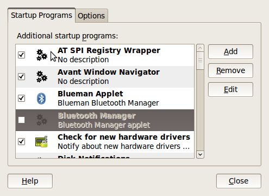The width and height of the screenshot is (269, 196).
Task: Select the Avant Window Navigator title
Action: (x=109, y=72)
